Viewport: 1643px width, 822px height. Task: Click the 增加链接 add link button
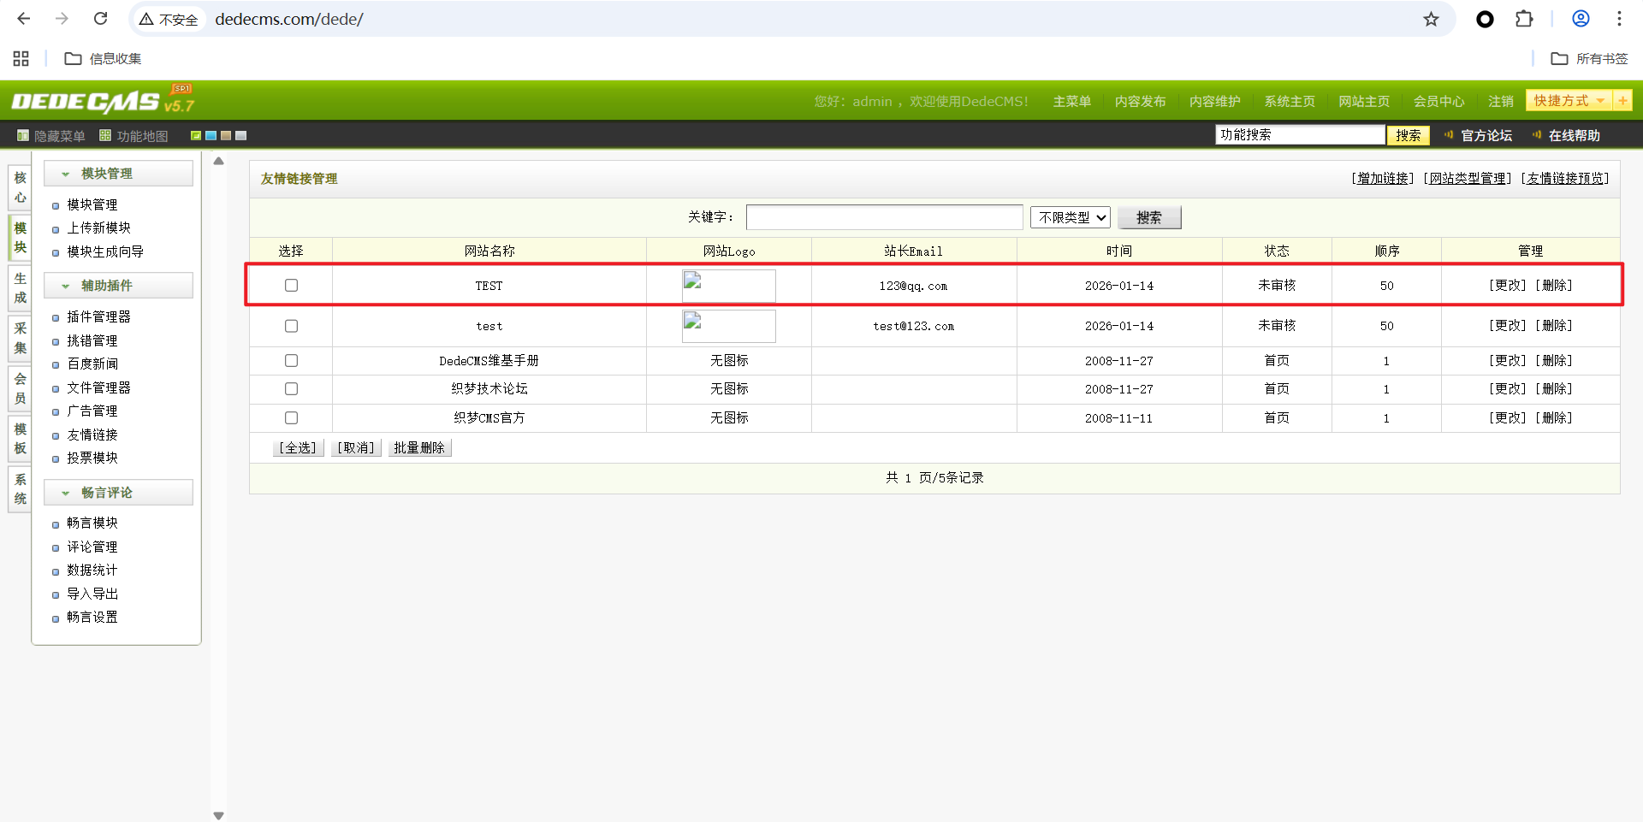1383,178
